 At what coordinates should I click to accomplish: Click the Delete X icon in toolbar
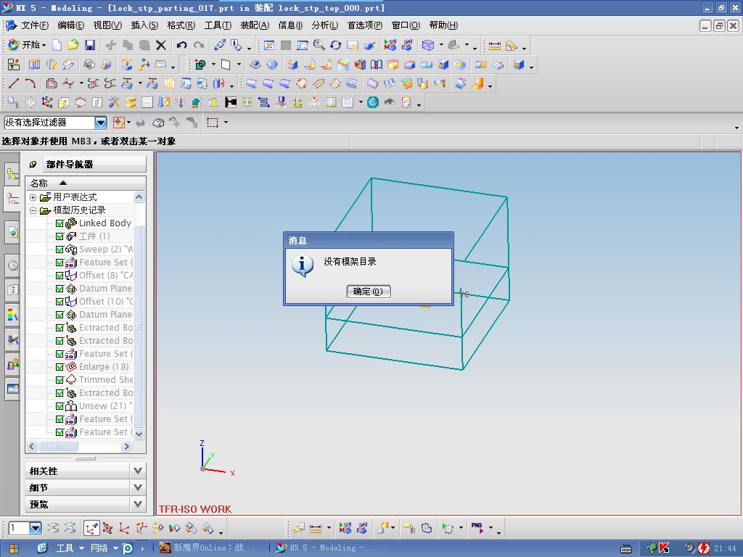[161, 45]
